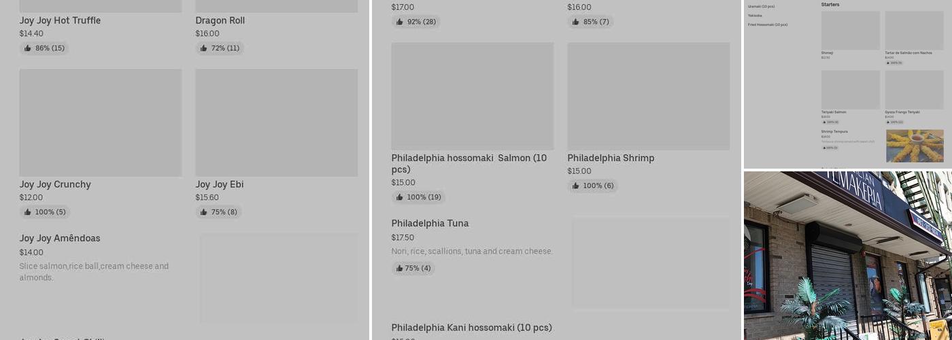Select the Uramaki (10 pcs) category
Viewport: 952px width, 340px height.
[761, 6]
